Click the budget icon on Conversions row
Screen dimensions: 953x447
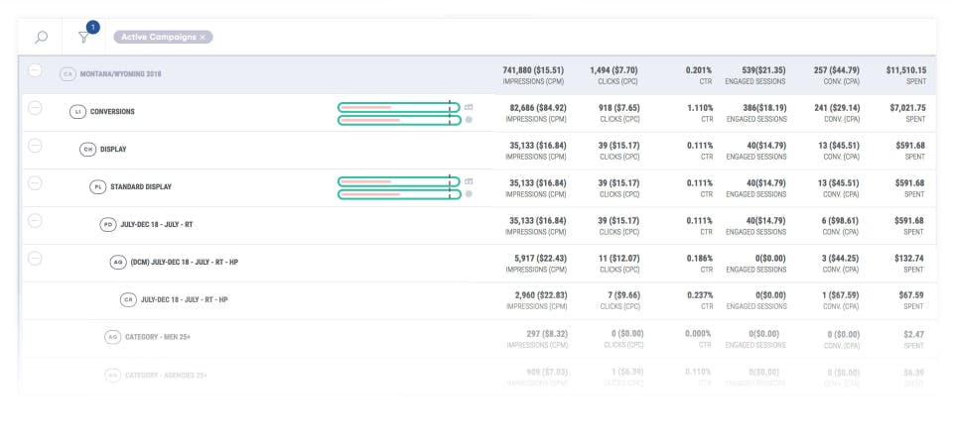[x=469, y=106]
